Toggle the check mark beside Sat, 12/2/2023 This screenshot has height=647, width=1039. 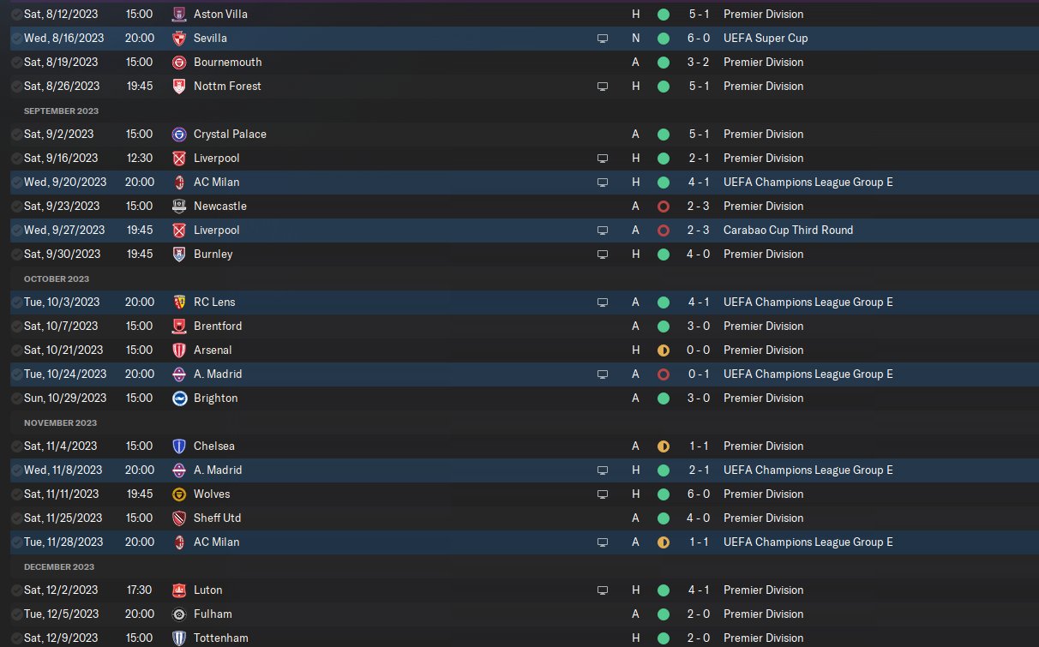coord(17,590)
